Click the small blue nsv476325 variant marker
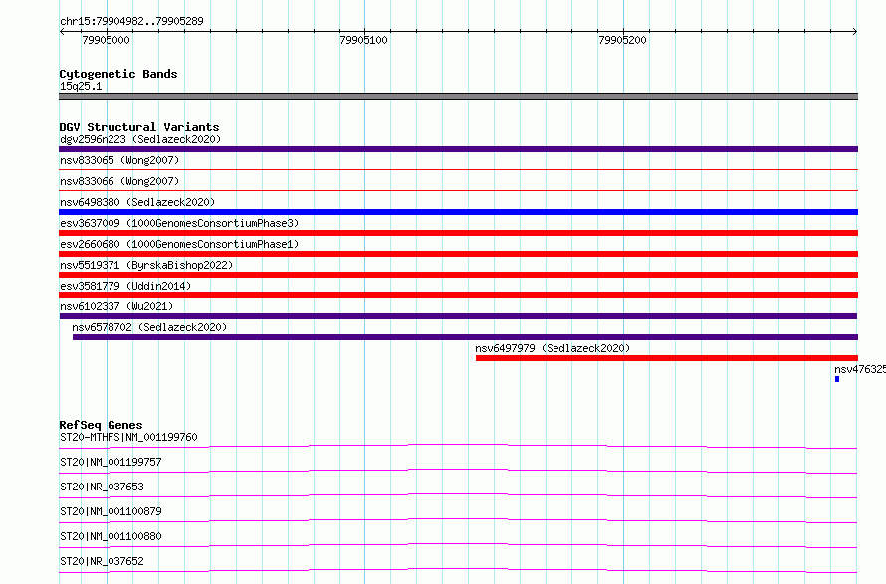Image resolution: width=886 pixels, height=584 pixels. [837, 379]
